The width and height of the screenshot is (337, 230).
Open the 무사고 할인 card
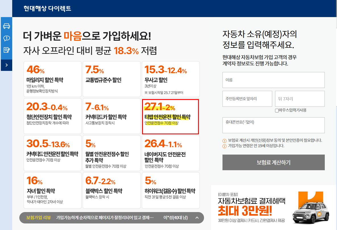pos(171,79)
